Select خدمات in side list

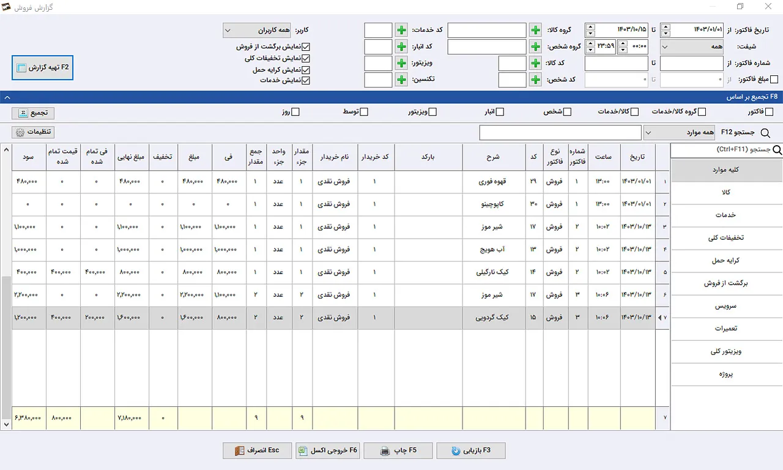click(x=727, y=215)
